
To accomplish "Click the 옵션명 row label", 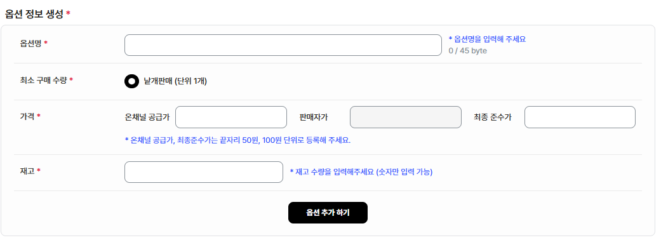I will click(34, 43).
